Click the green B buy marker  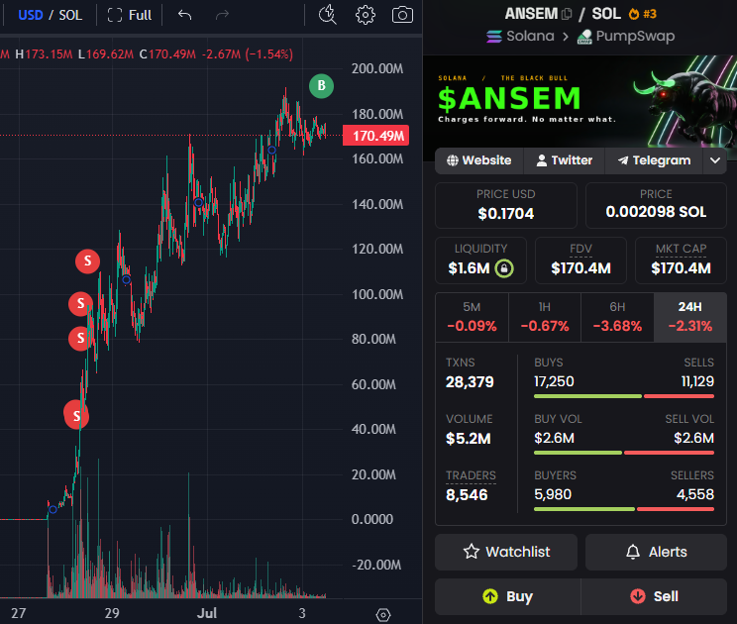(x=322, y=86)
